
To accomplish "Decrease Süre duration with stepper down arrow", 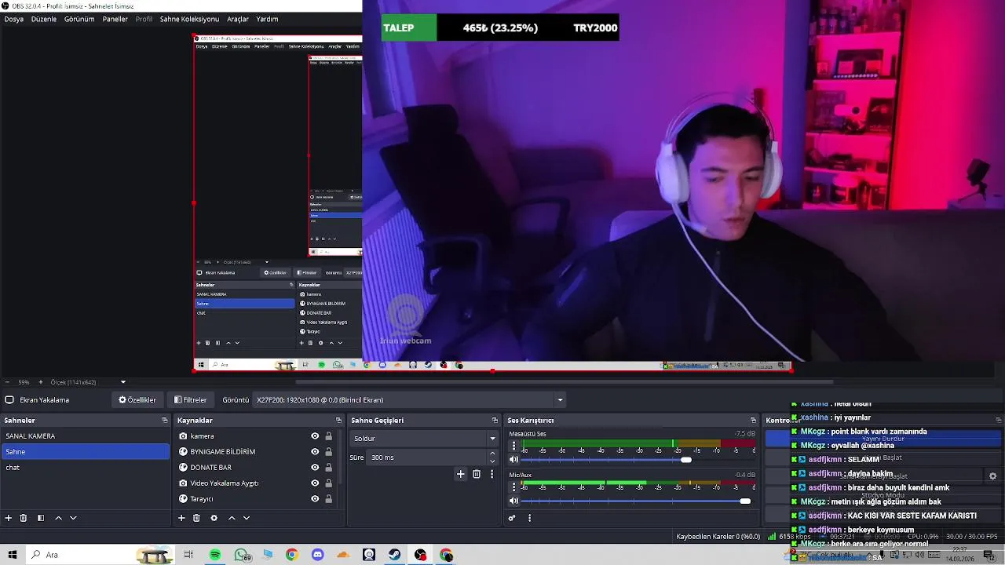I will (492, 461).
